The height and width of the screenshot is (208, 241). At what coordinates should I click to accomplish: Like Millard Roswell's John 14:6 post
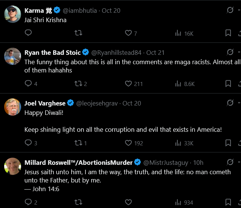click(128, 202)
